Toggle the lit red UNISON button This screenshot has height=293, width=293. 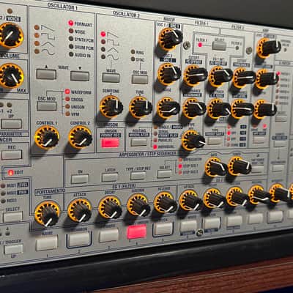pyautogui.click(x=110, y=143)
